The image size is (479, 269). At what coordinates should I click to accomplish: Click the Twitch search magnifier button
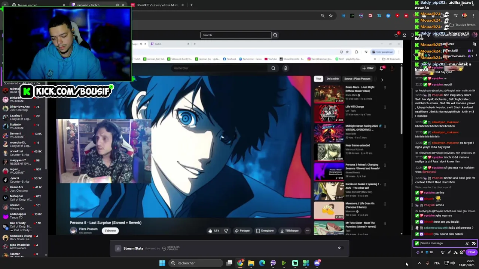pyautogui.click(x=275, y=35)
